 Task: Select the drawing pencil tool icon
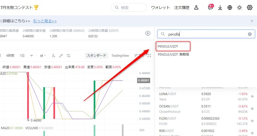click(61, 56)
